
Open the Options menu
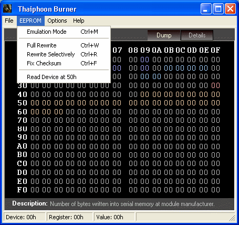(x=57, y=21)
